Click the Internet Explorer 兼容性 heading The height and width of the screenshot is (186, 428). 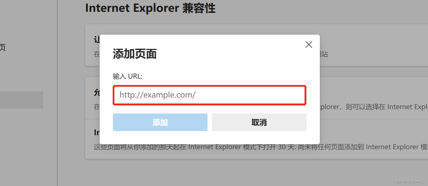coord(150,8)
